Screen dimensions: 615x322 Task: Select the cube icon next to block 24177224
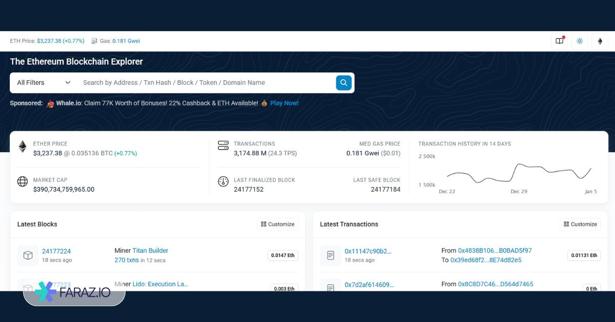pyautogui.click(x=28, y=255)
